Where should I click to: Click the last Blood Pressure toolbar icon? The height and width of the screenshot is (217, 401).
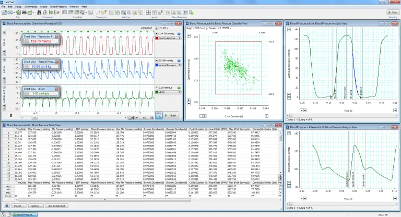pyautogui.click(x=191, y=13)
